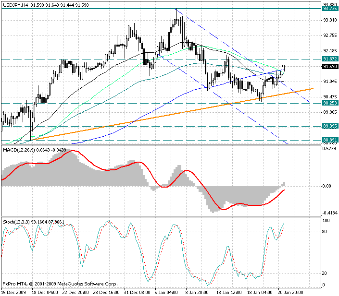Click the MACD scale value -0.4184
339x296 pixels.
[330, 213]
